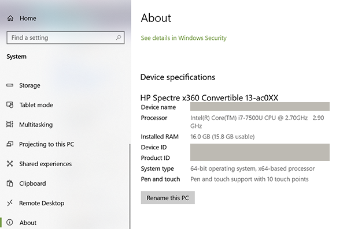Image resolution: width=347 pixels, height=229 pixels.
Task: Click the Product ID label
Action: click(156, 158)
